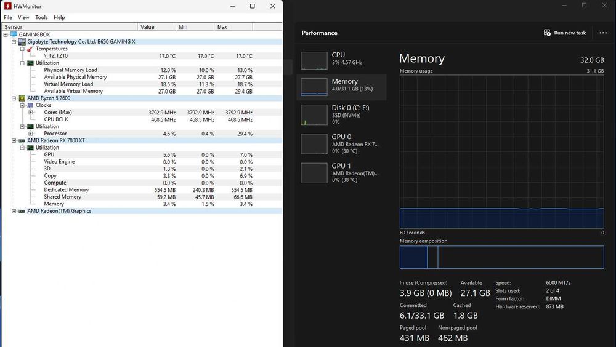Click the Memory composition bar

pyautogui.click(x=501, y=257)
